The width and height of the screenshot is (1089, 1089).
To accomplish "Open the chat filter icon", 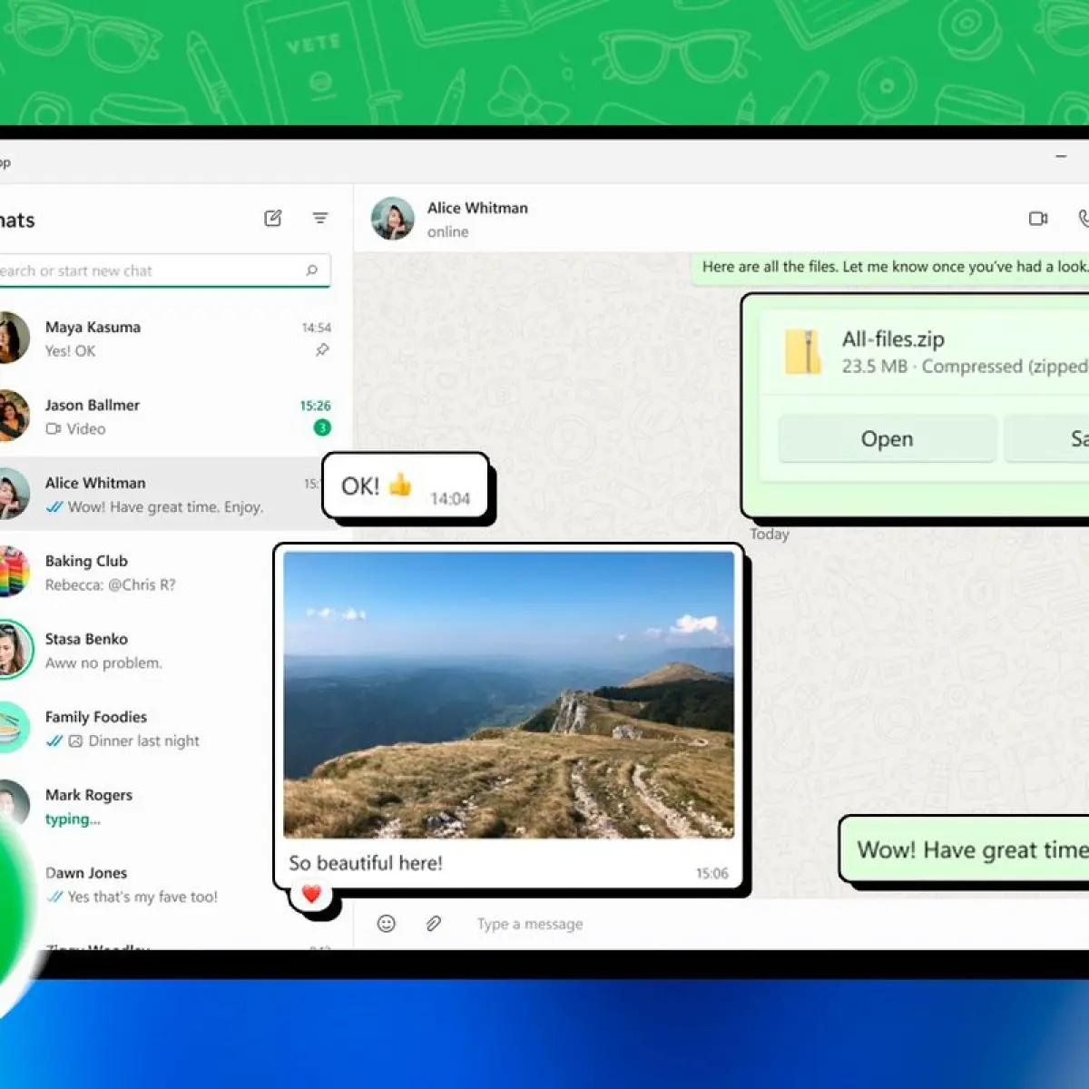I will (320, 218).
